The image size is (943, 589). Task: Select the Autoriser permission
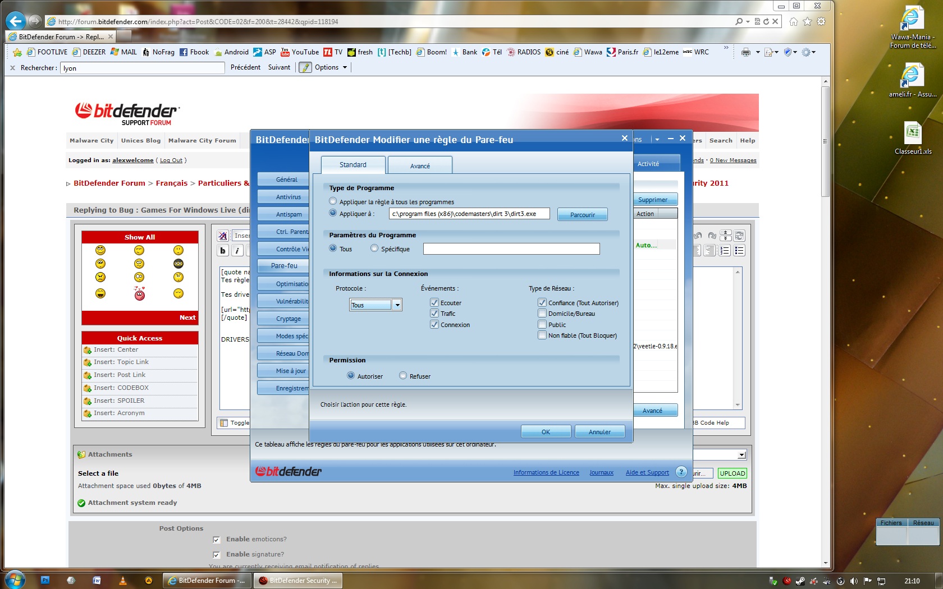(x=351, y=376)
